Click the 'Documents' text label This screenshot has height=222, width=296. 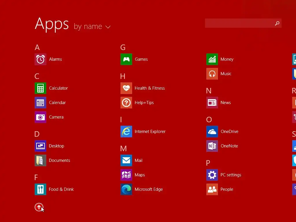[60, 160]
